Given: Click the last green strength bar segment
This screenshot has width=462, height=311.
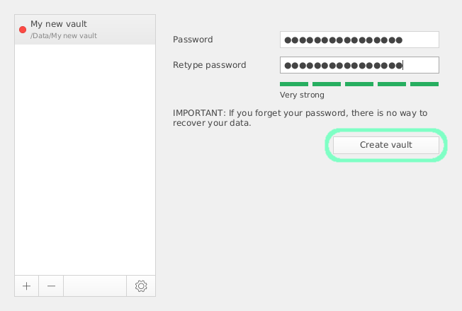Looking at the screenshot, I should pos(424,84).
